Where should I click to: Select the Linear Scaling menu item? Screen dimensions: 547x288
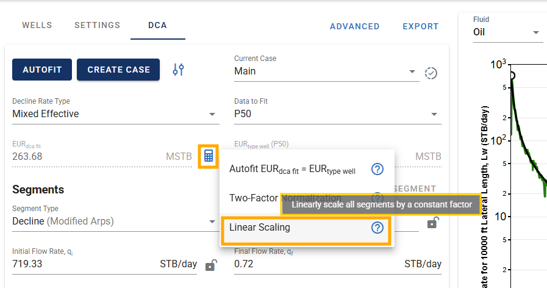[x=306, y=228]
